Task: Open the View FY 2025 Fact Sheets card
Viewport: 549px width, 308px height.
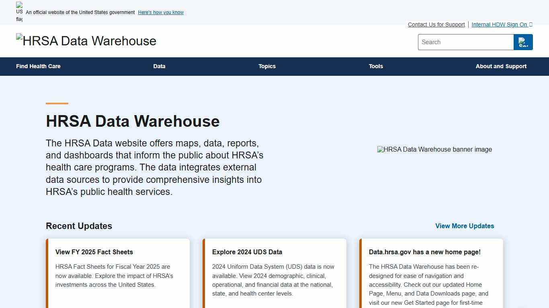Action: click(94, 252)
